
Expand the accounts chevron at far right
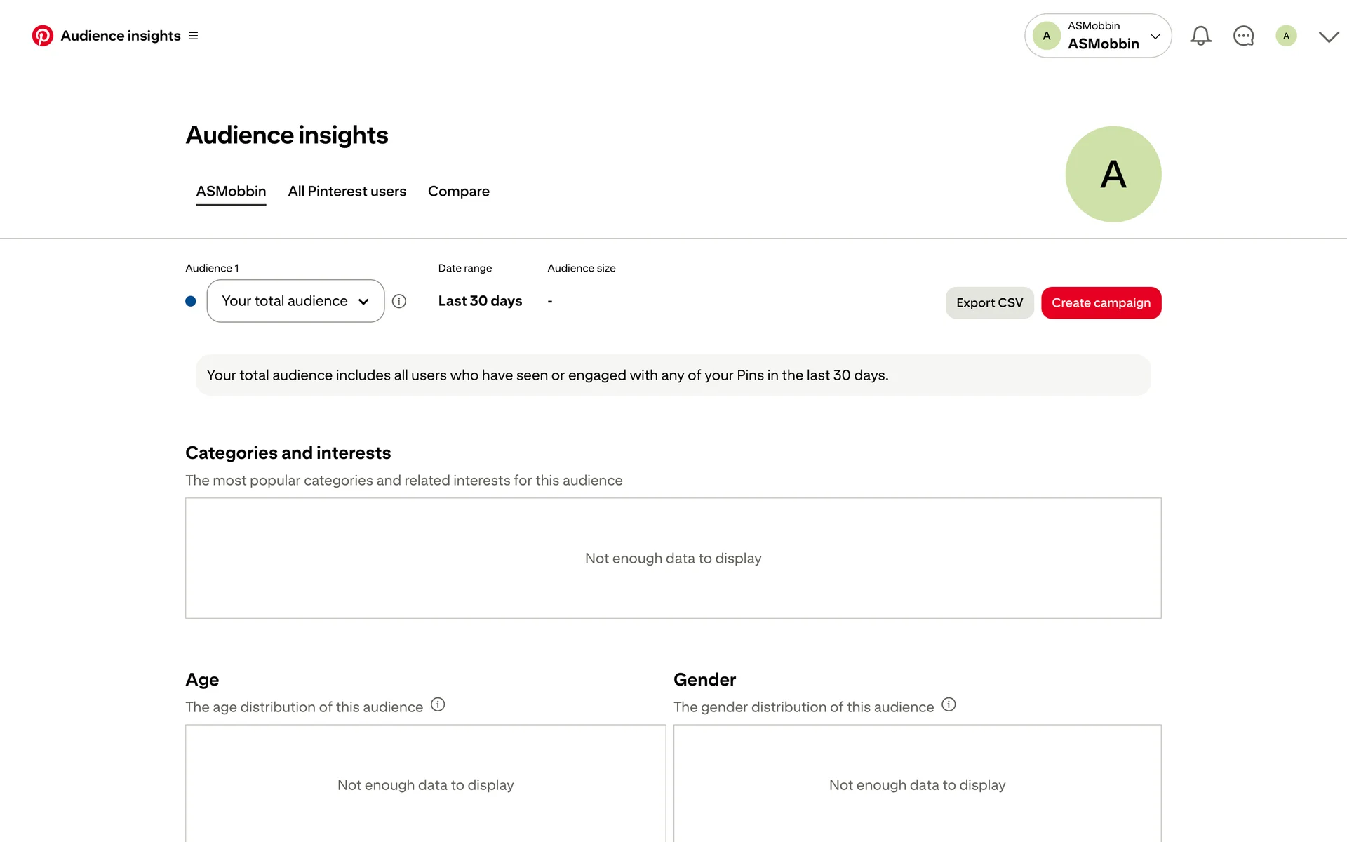[1328, 36]
